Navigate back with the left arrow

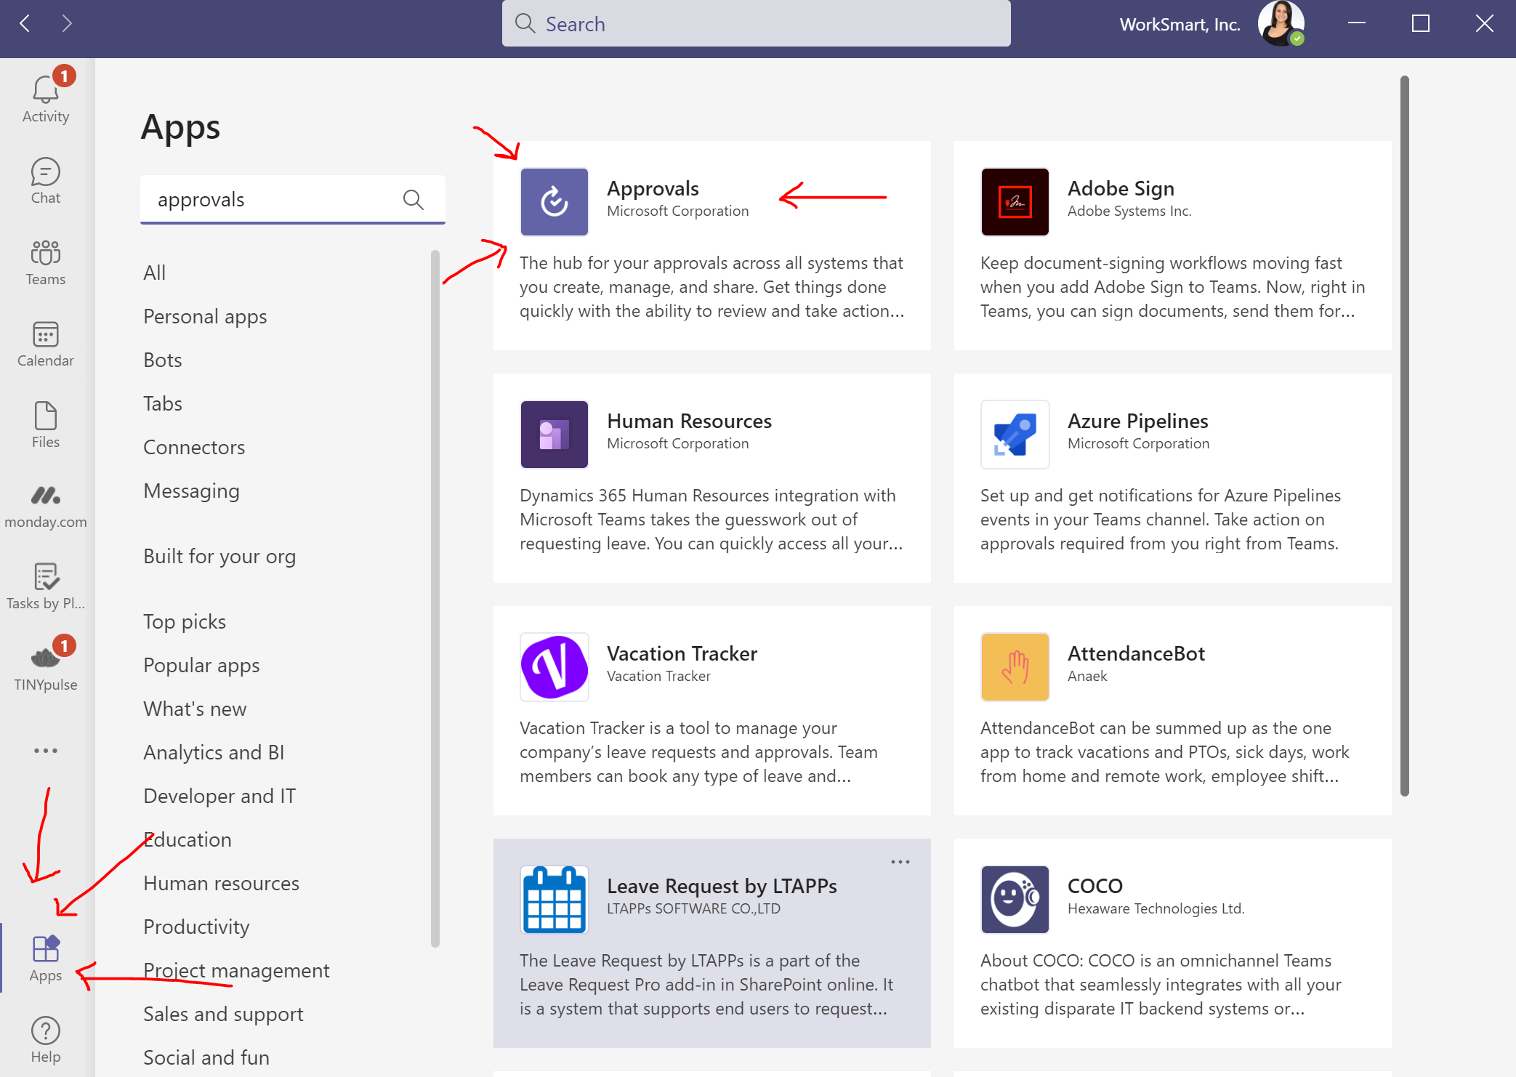pyautogui.click(x=25, y=24)
